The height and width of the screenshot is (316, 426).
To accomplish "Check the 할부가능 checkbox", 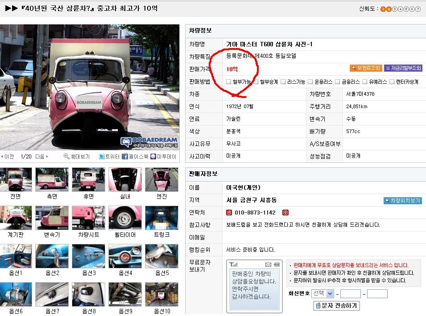I will [229, 82].
